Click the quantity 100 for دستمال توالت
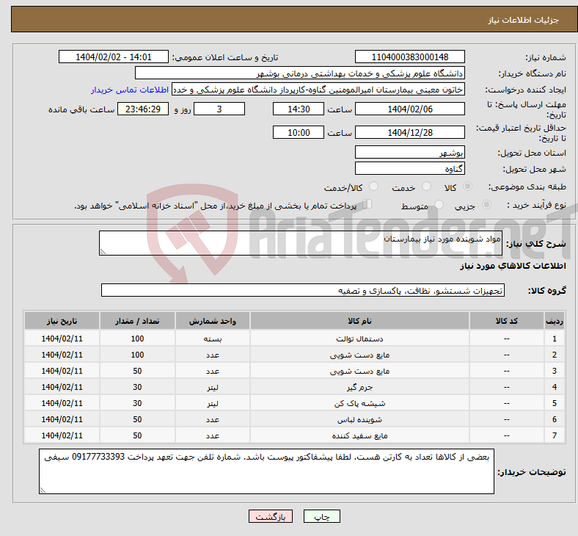The width and height of the screenshot is (578, 536). (137, 338)
